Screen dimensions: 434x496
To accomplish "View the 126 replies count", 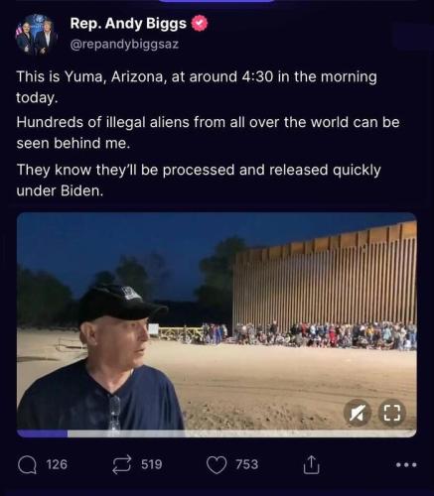I will click(57, 464).
